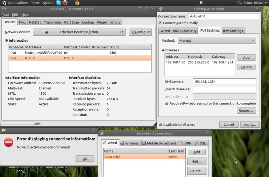Click the 255.255.255.0 netmask cell
269x177 pixels.
(198, 62)
